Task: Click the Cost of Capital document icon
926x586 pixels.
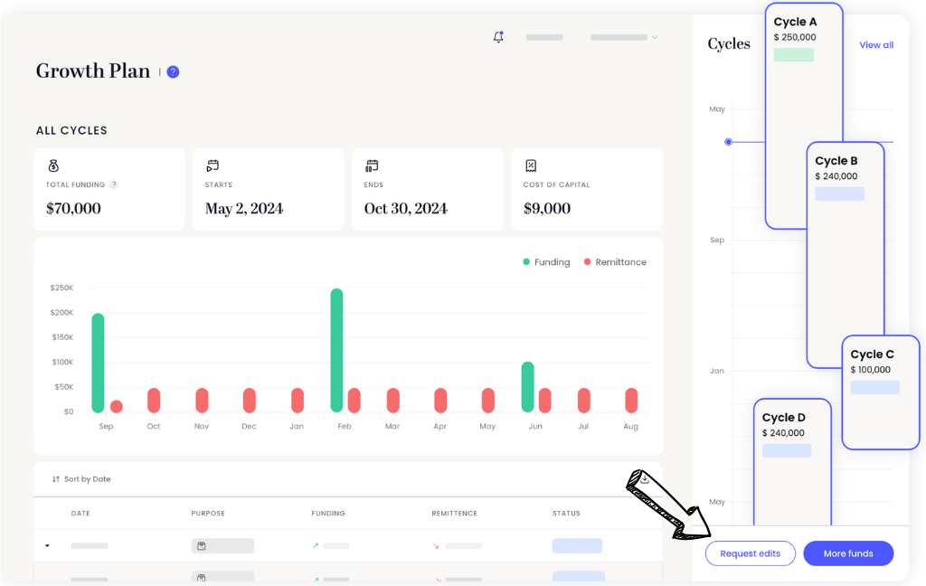Action: 529,167
